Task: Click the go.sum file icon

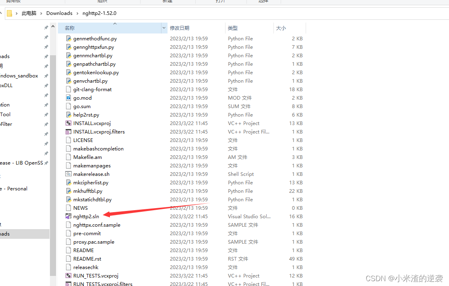Action: [x=68, y=106]
